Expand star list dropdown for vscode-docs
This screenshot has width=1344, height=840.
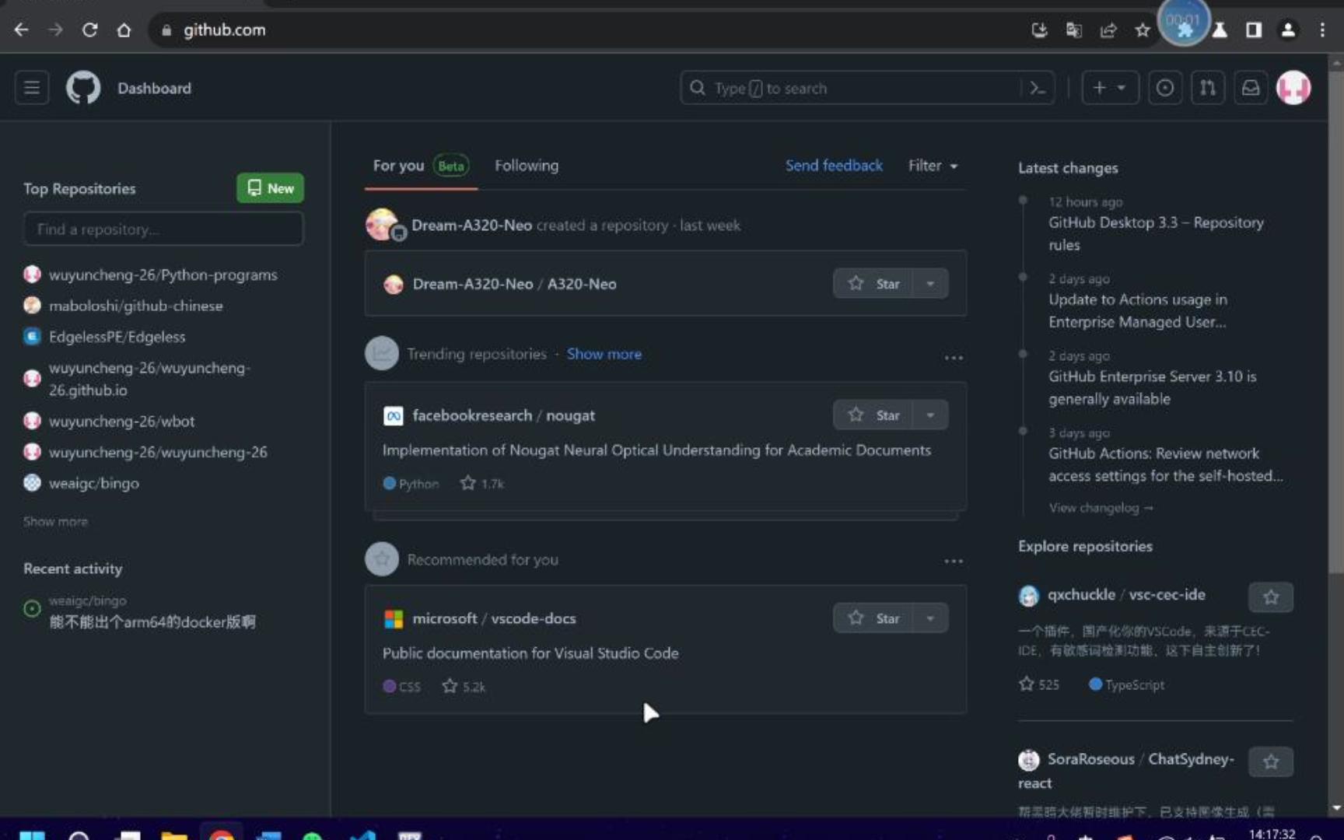[930, 618]
